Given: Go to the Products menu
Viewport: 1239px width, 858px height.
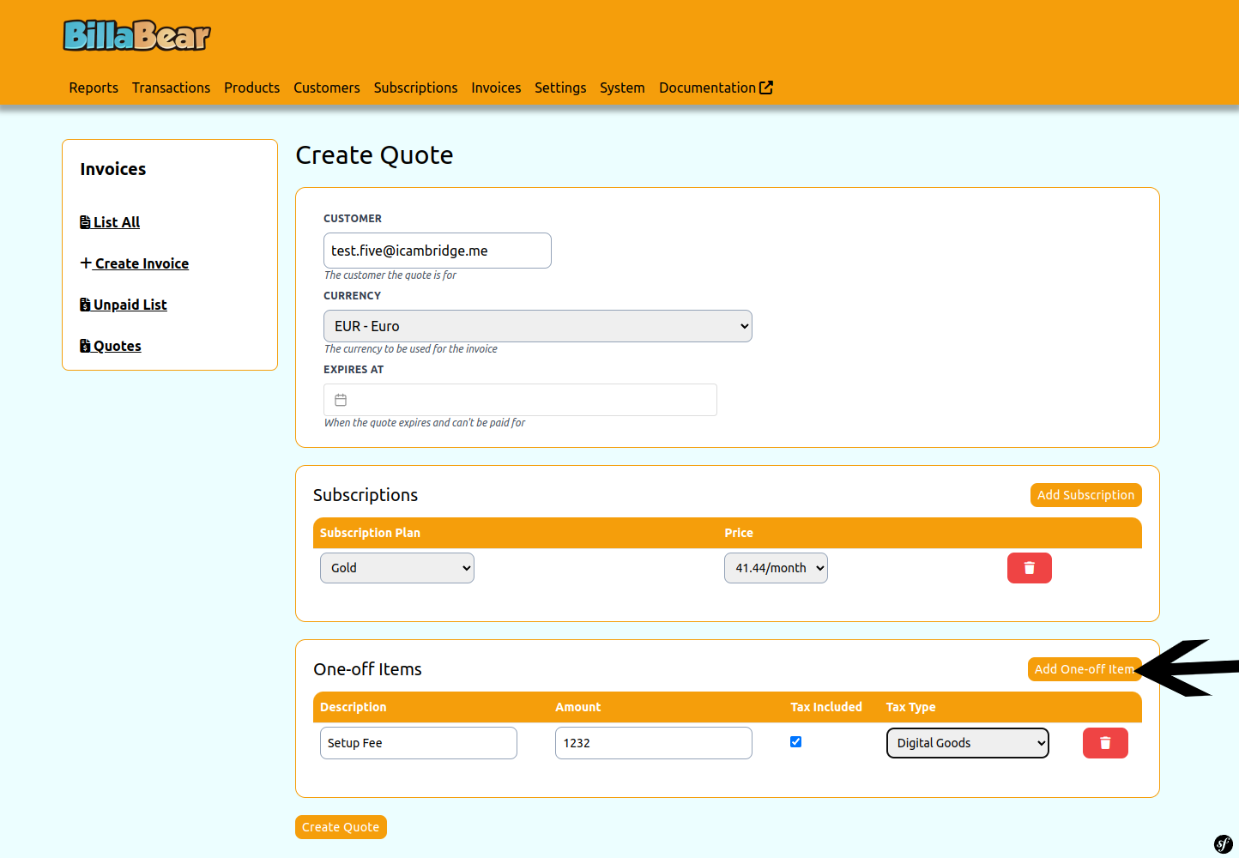Looking at the screenshot, I should 251,88.
